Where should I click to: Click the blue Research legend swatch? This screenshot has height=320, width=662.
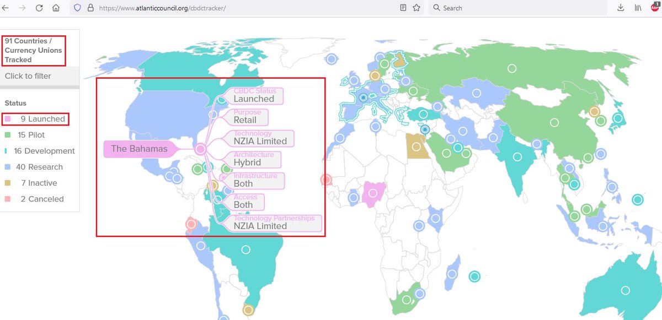[7, 167]
